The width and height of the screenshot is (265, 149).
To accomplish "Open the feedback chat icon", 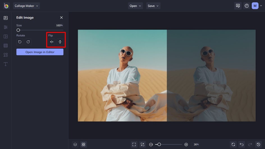I will coord(238,6).
